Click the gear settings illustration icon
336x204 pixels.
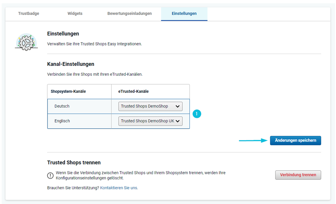coord(26,42)
